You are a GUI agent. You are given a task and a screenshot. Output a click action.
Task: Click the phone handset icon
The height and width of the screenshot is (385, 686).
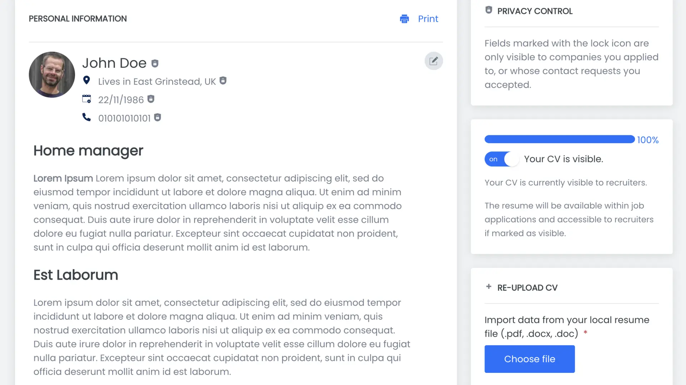coord(86,117)
